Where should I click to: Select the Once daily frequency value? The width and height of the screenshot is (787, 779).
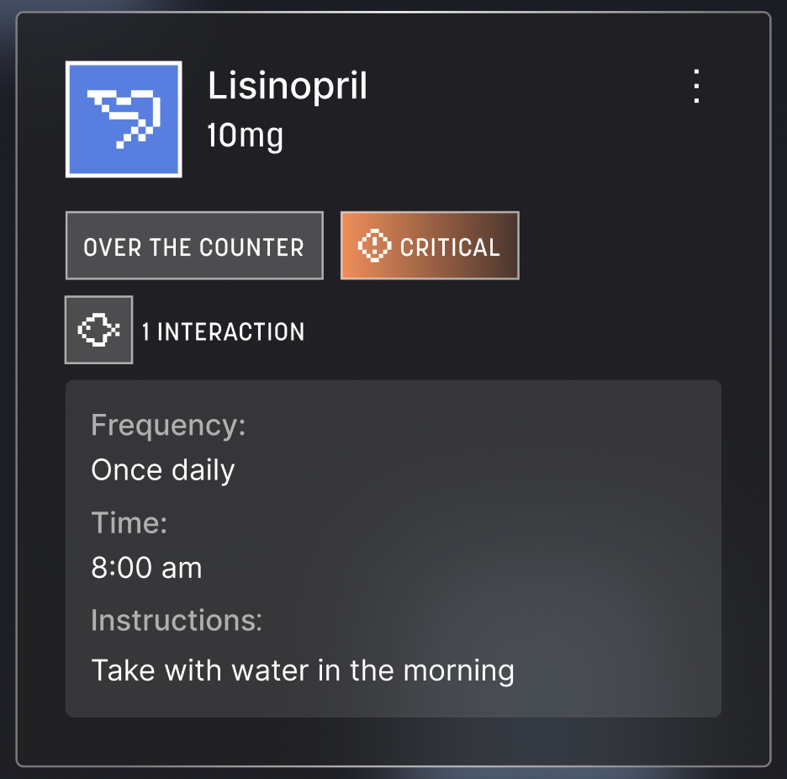(x=163, y=469)
